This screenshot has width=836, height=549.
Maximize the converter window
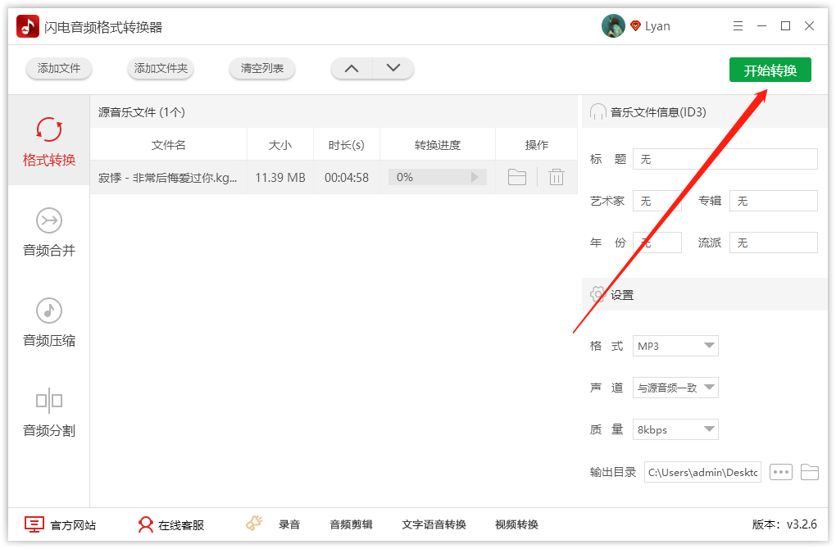click(x=785, y=26)
